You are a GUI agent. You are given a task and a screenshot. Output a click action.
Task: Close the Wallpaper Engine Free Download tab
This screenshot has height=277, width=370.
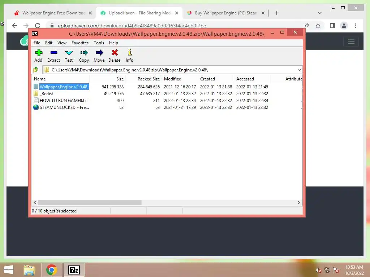click(x=90, y=13)
